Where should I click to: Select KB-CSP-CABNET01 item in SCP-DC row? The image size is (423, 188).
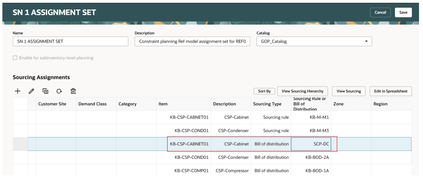coord(184,144)
